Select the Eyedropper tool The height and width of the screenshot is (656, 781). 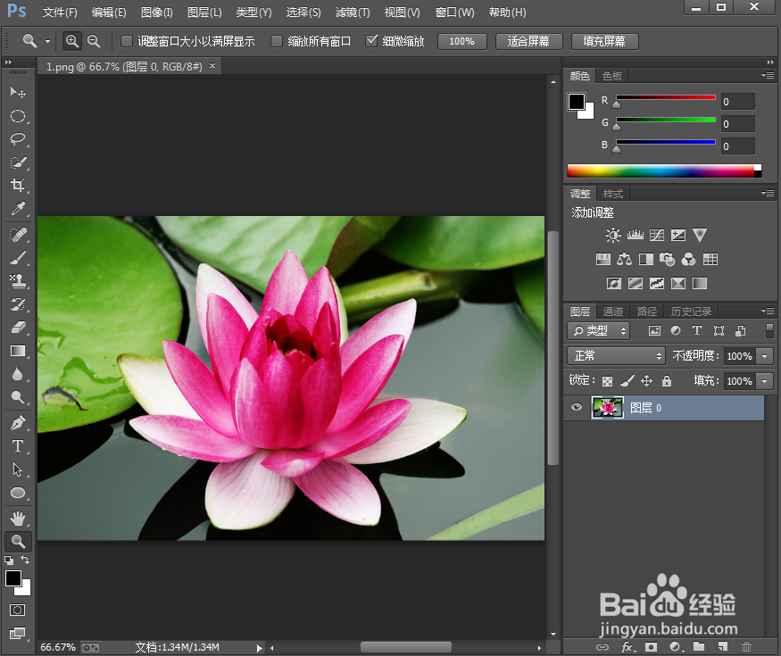[x=18, y=208]
